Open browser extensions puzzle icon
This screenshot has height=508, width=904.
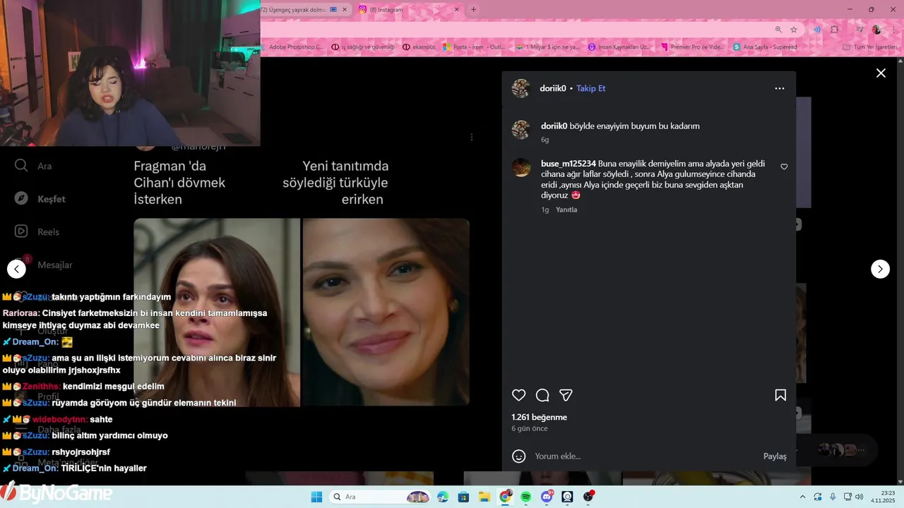[x=835, y=30]
